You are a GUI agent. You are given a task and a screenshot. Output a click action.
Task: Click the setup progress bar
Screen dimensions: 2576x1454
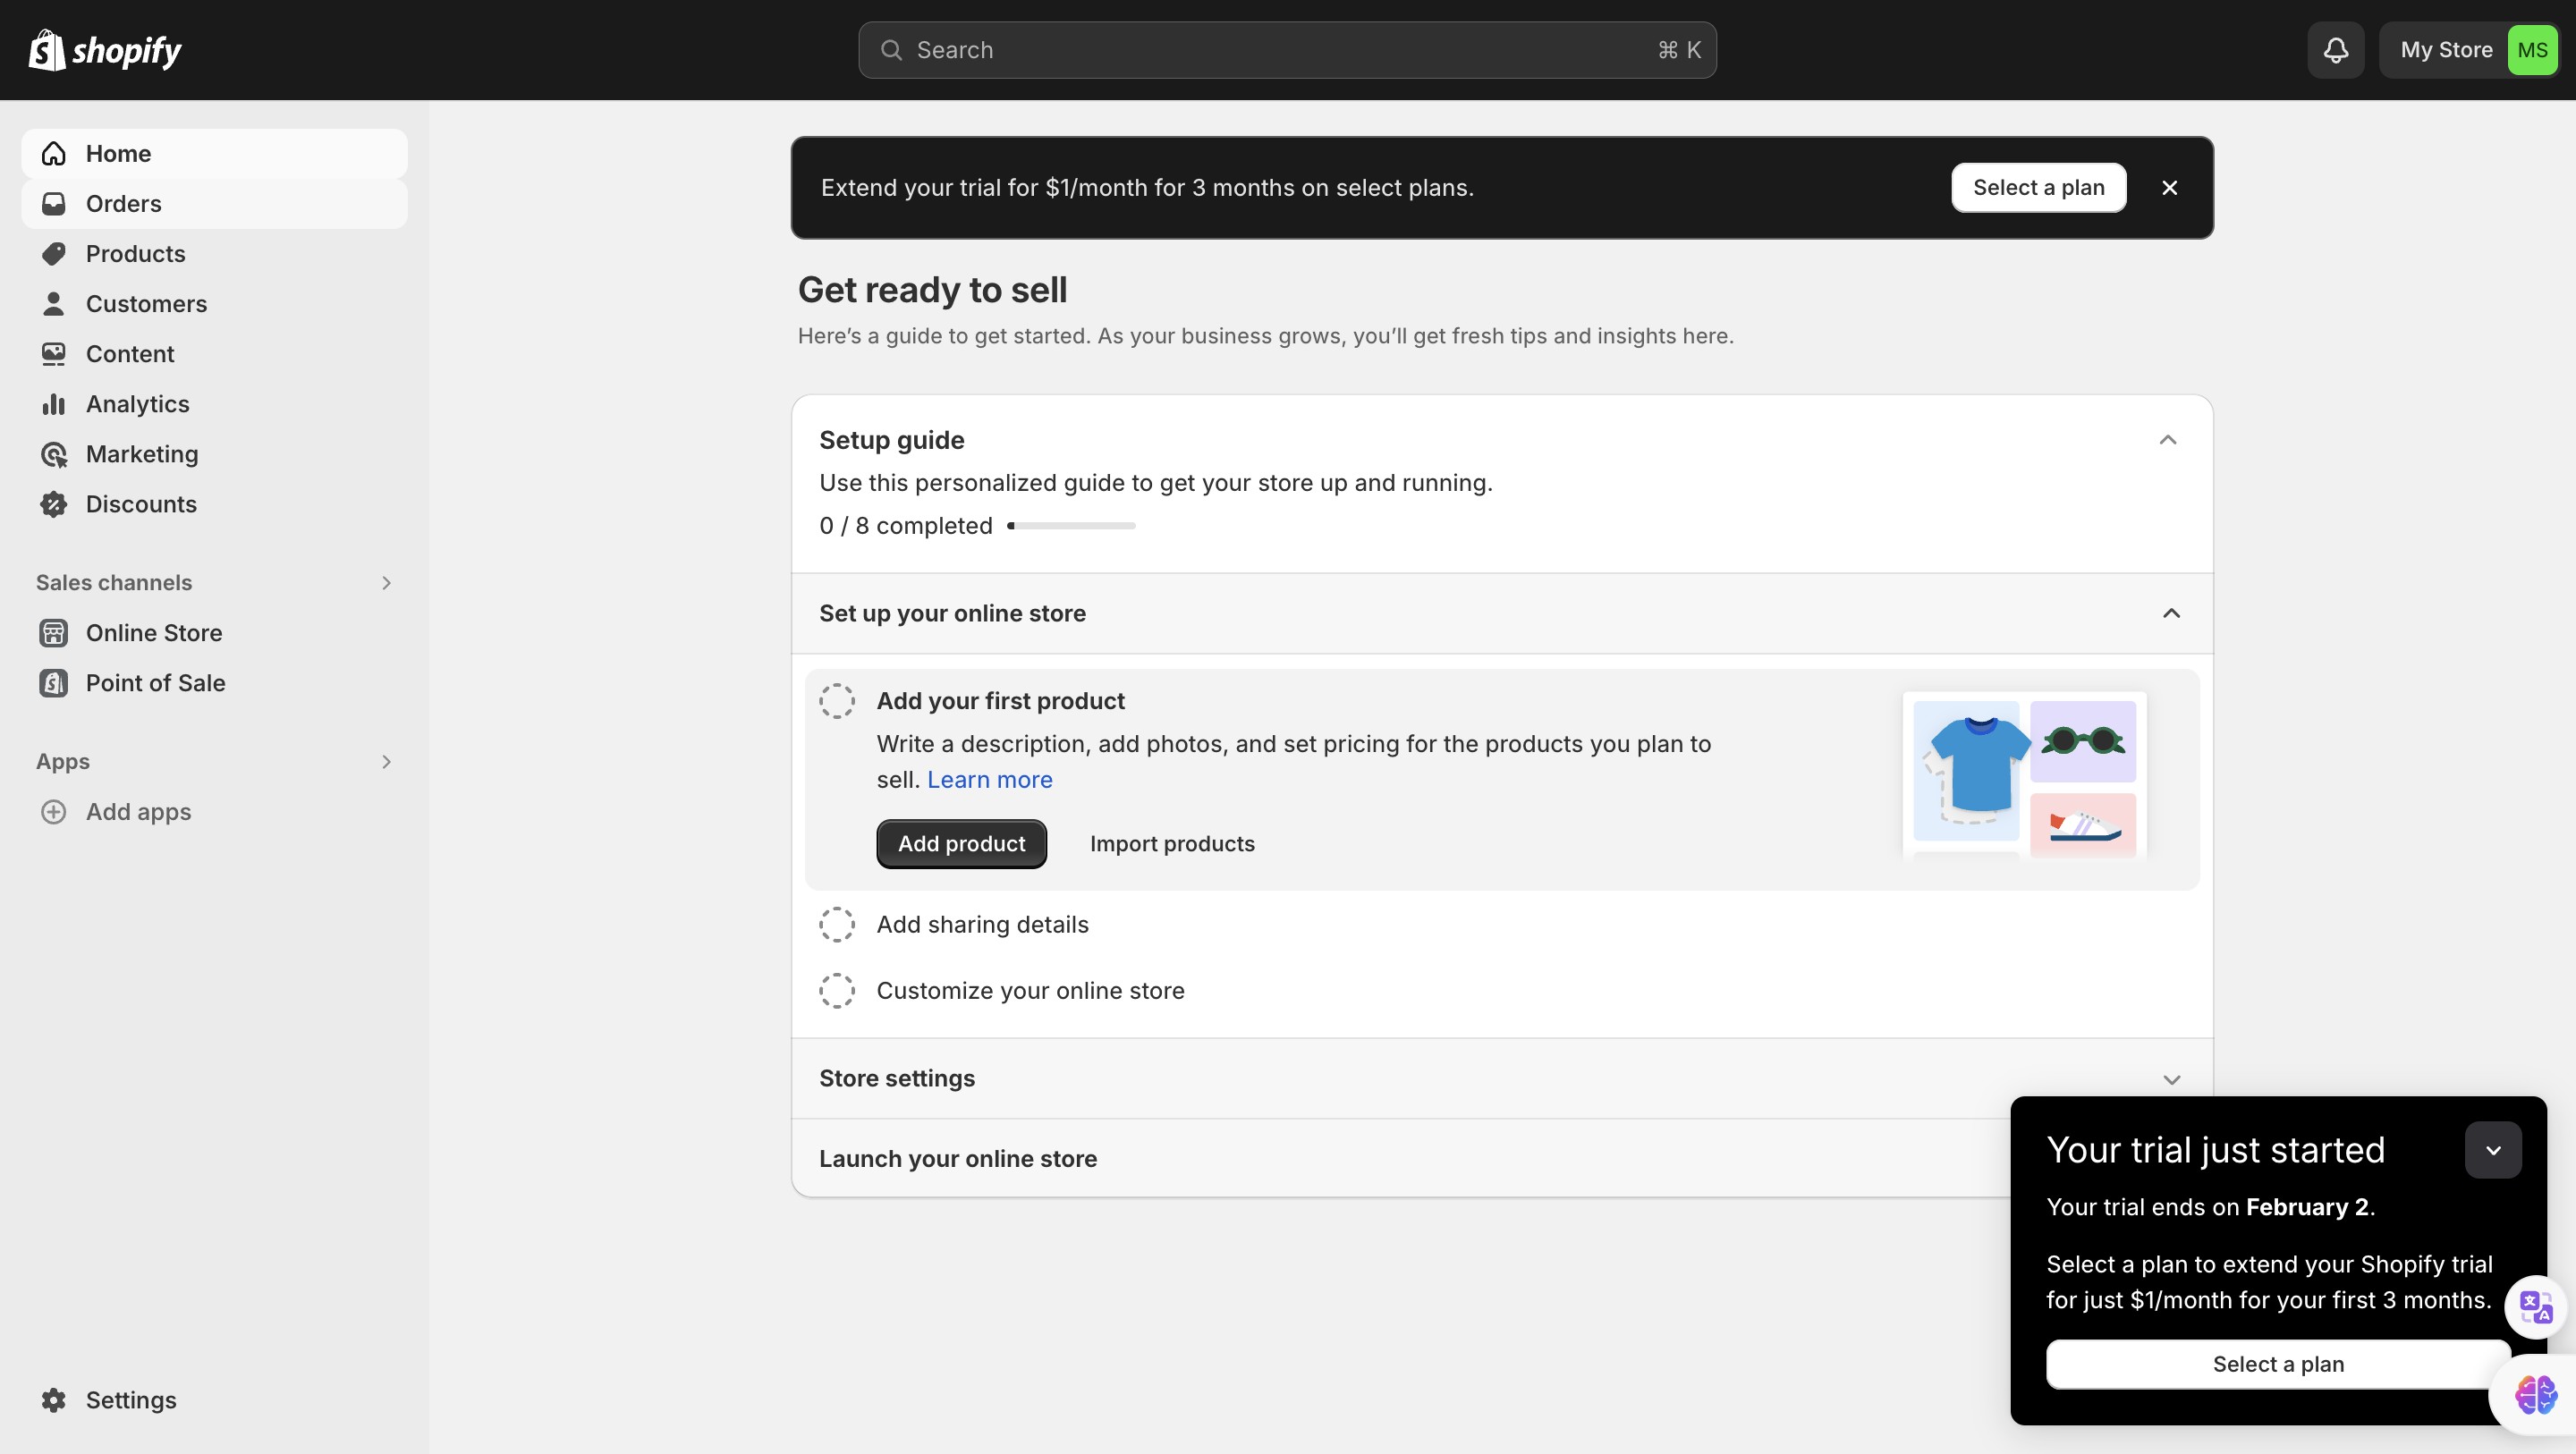[x=1071, y=526]
